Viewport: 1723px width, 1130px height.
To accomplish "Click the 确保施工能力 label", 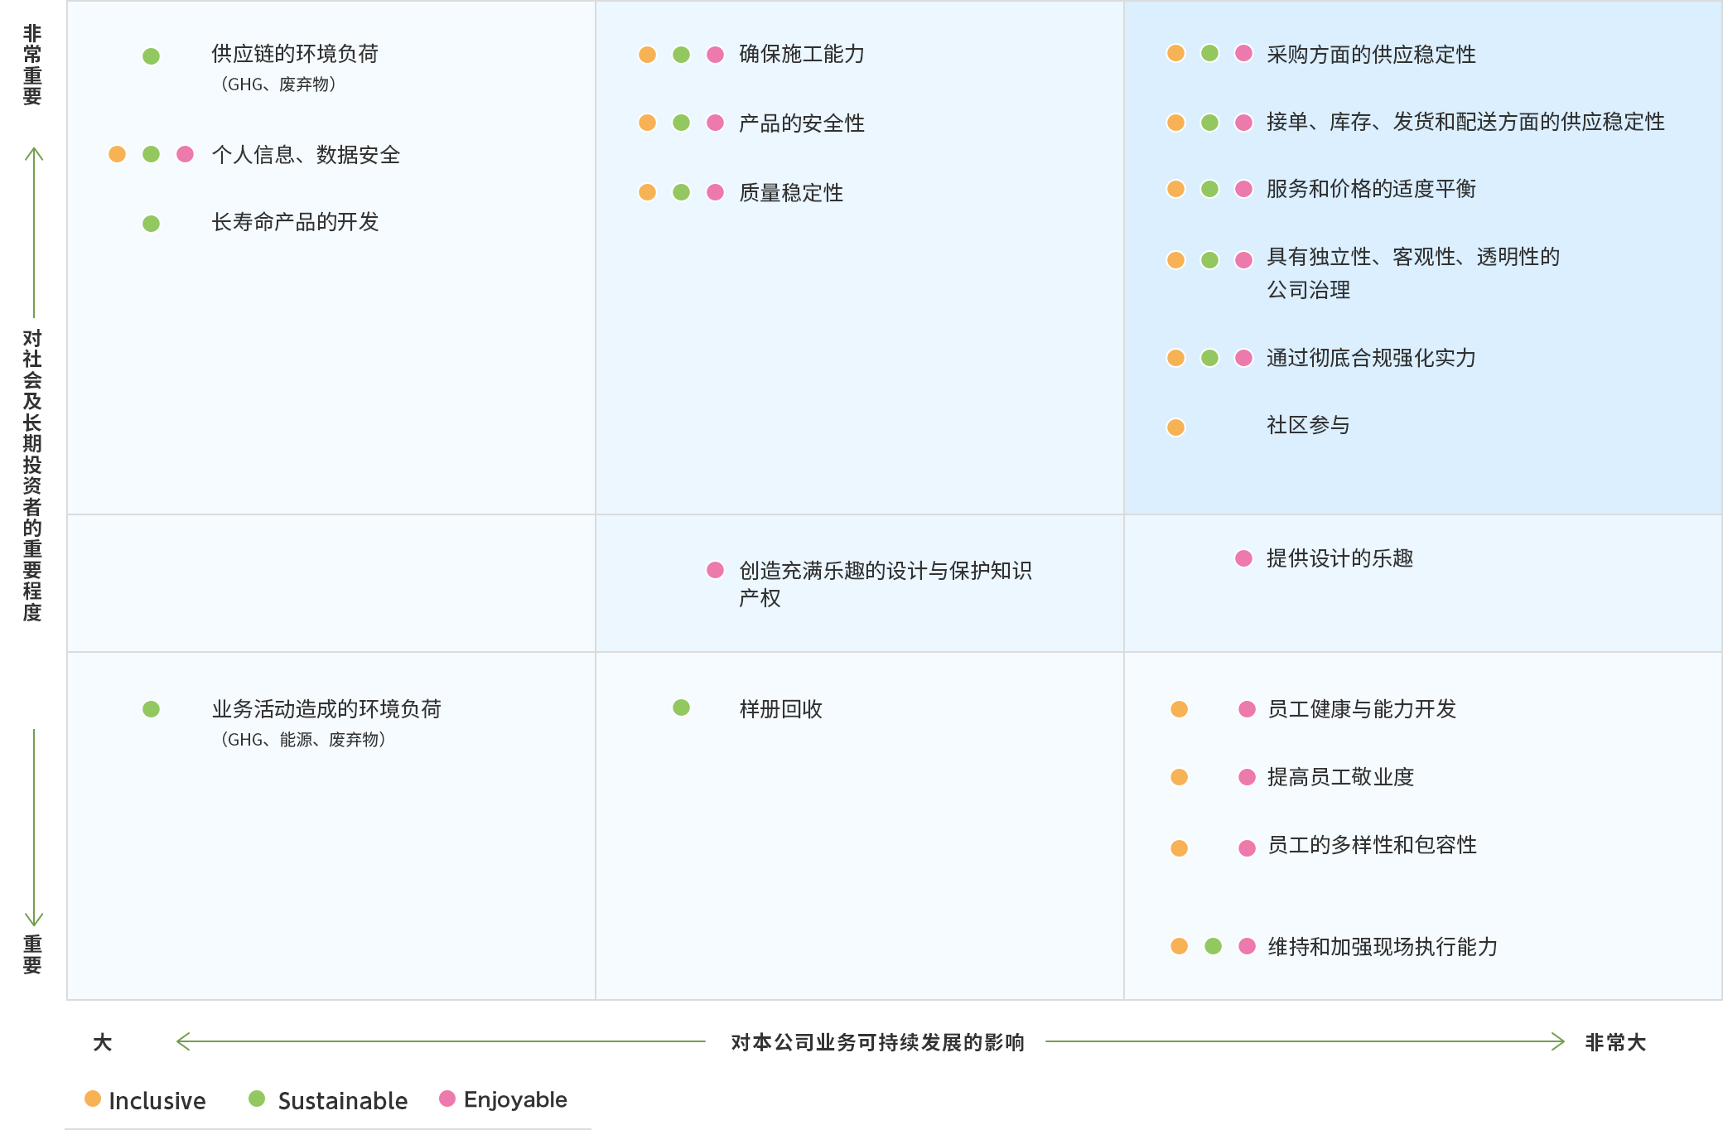I will (801, 55).
